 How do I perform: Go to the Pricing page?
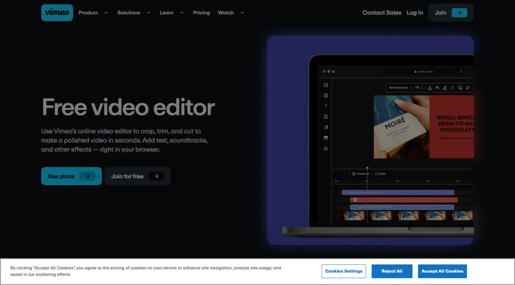201,13
